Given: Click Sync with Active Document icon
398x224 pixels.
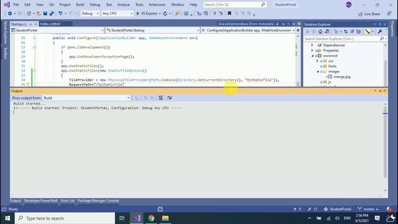Looking at the screenshot, I should [346, 32].
